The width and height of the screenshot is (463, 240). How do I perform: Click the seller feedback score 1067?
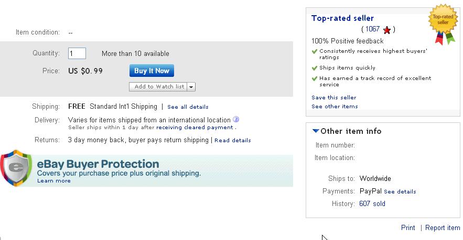[372, 29]
